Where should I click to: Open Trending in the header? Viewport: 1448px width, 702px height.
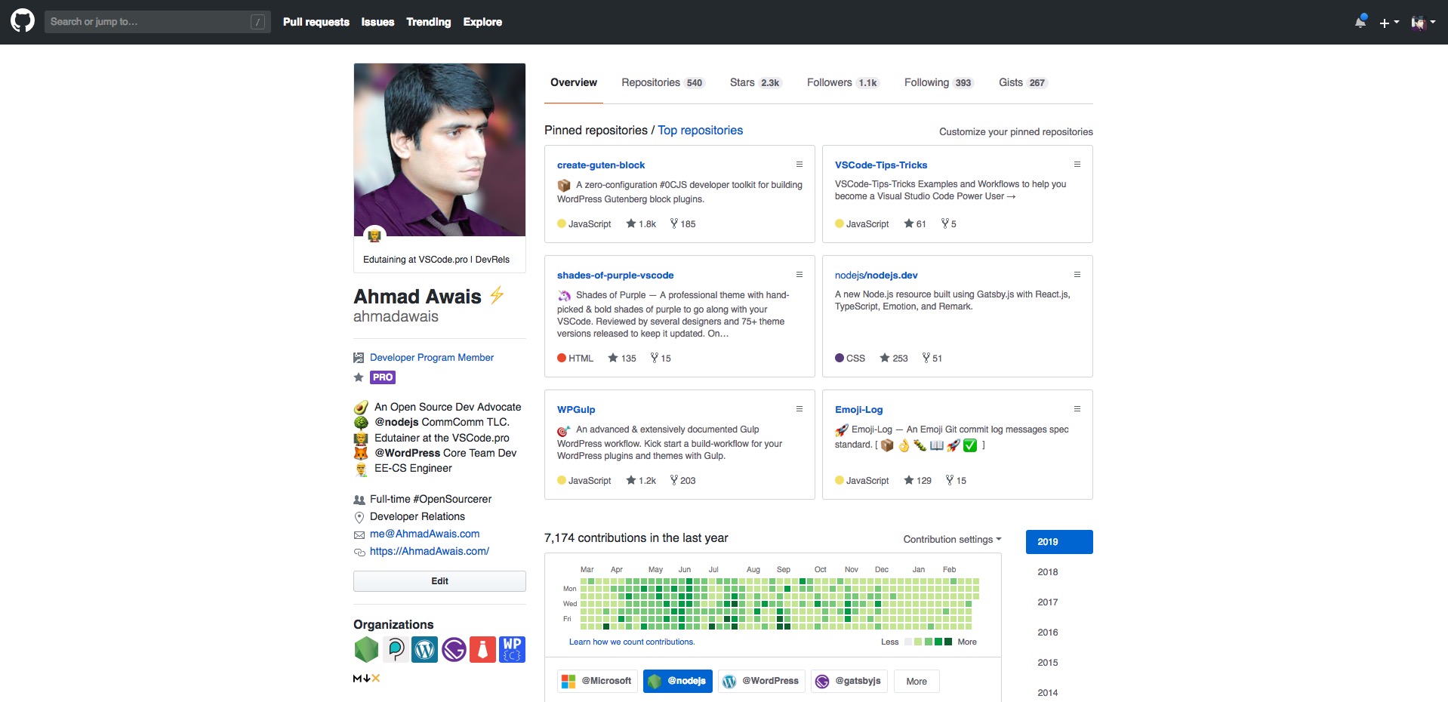pyautogui.click(x=428, y=22)
